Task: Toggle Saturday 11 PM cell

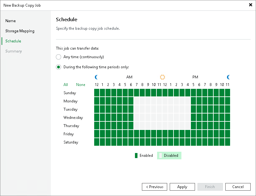Action: tap(228, 142)
